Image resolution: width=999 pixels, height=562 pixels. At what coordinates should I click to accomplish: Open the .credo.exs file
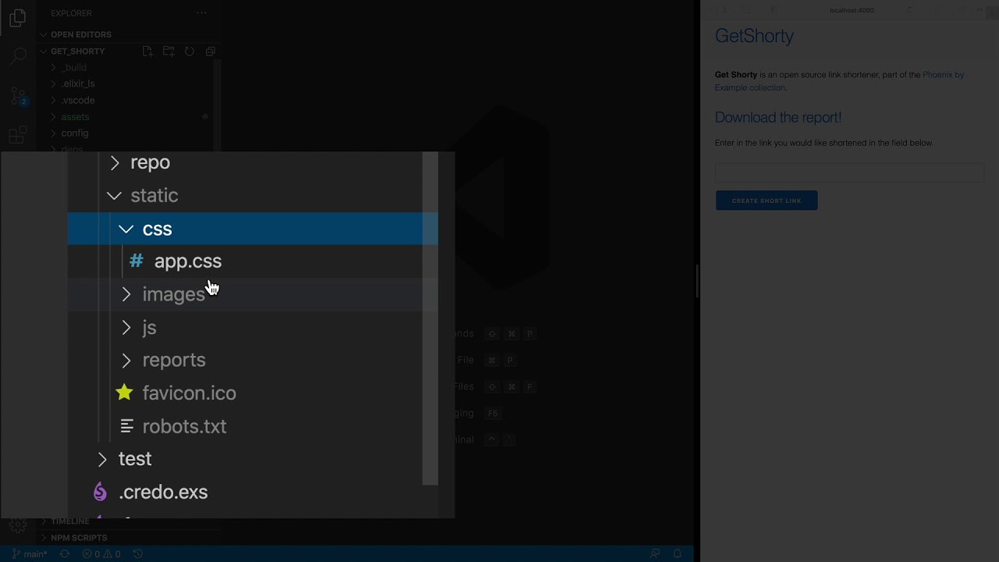(163, 492)
